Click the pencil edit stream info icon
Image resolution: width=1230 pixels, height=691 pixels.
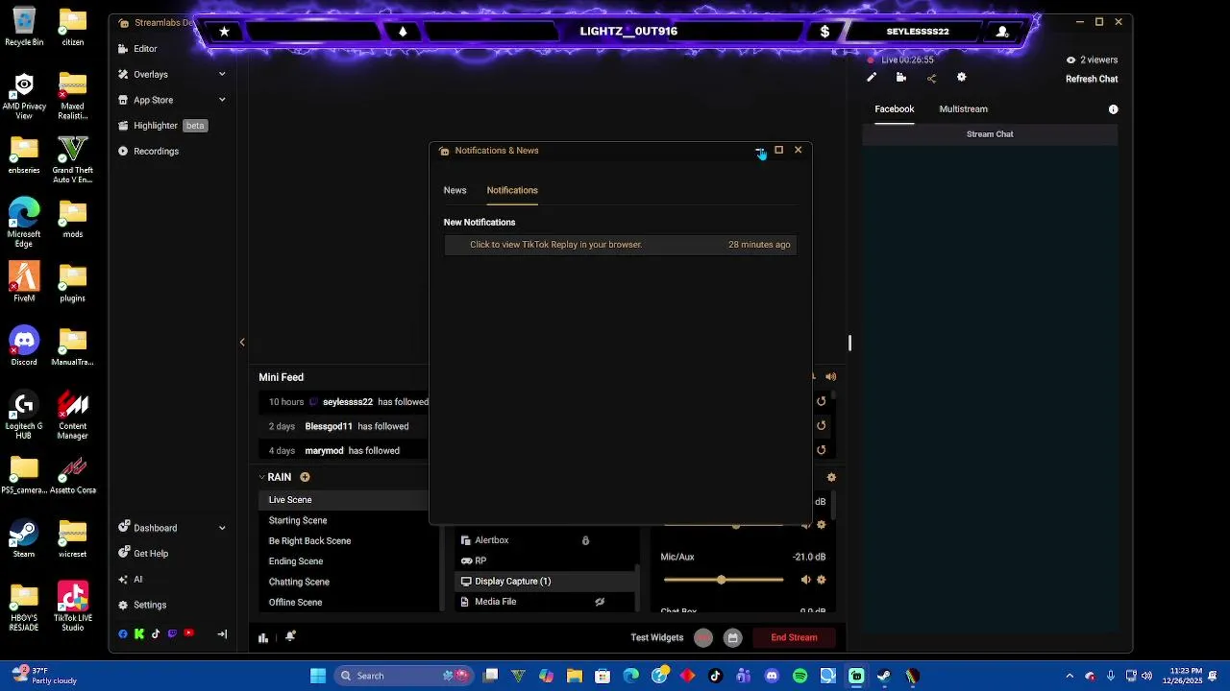point(872,78)
